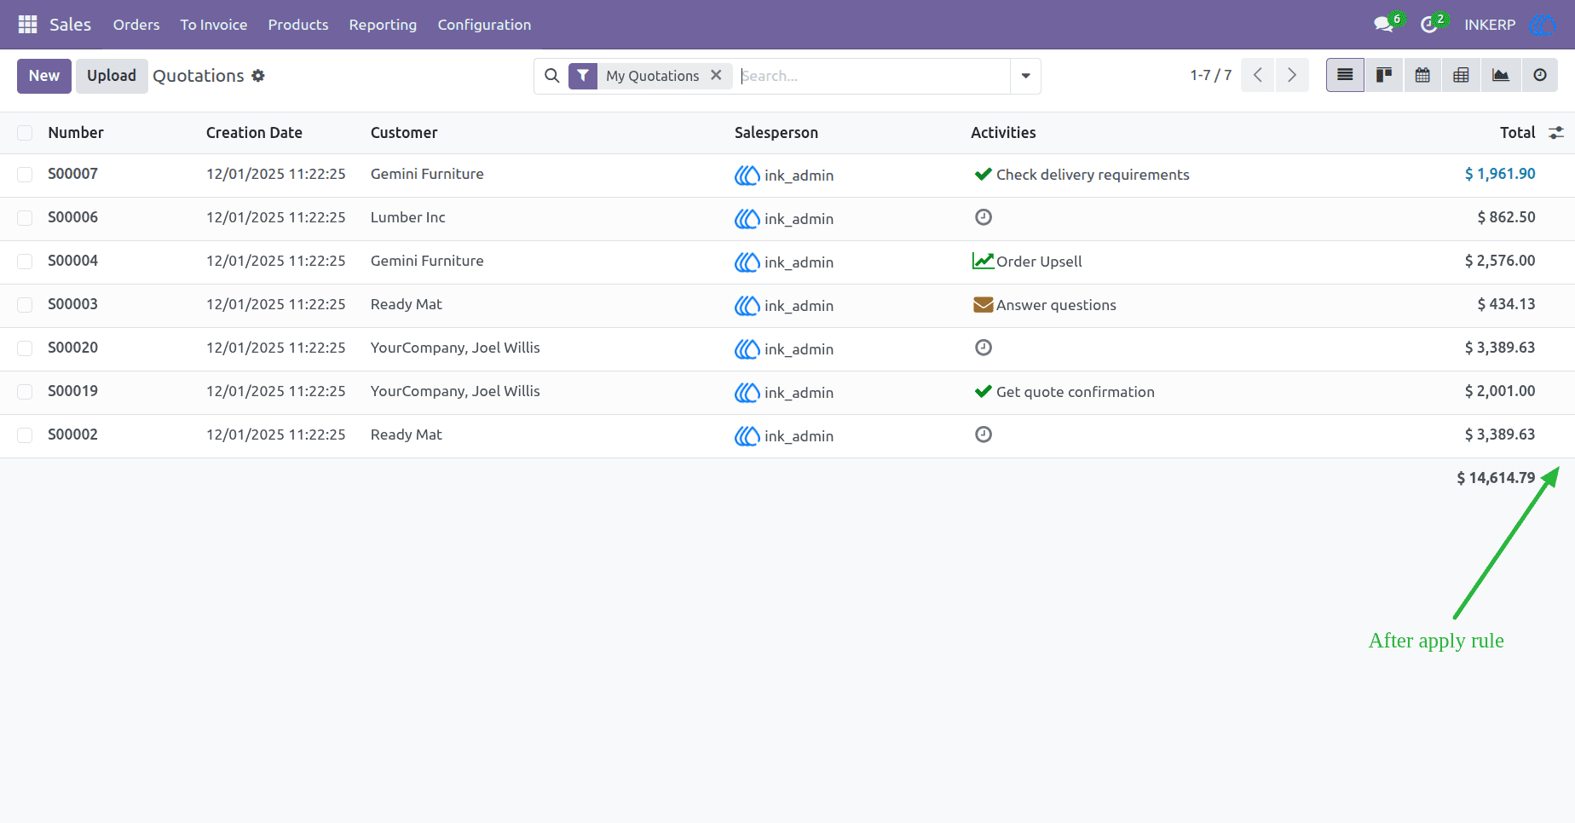Click the Upload button
The width and height of the screenshot is (1575, 823).
pos(112,76)
